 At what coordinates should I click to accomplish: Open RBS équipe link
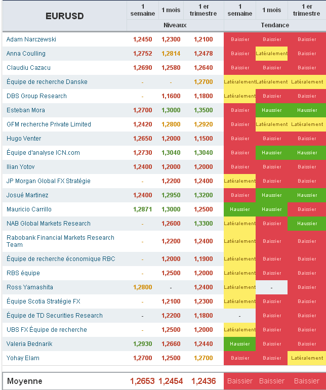(x=23, y=273)
